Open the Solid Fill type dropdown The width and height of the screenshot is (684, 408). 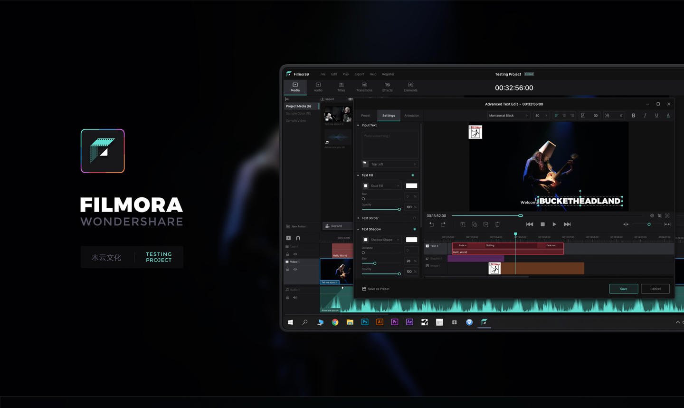381,186
